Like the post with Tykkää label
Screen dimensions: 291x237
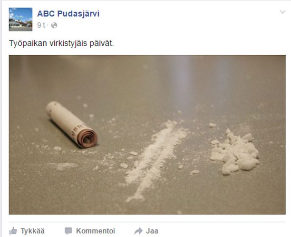[x=32, y=231]
